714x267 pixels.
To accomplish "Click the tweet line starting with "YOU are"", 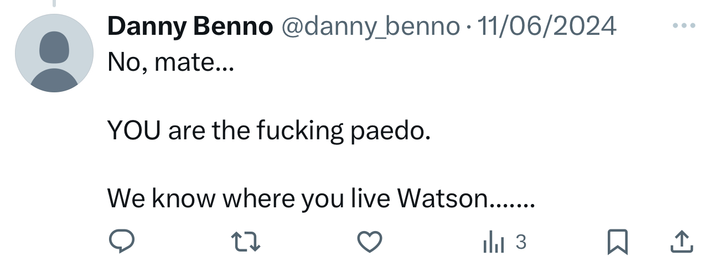I will 268,130.
